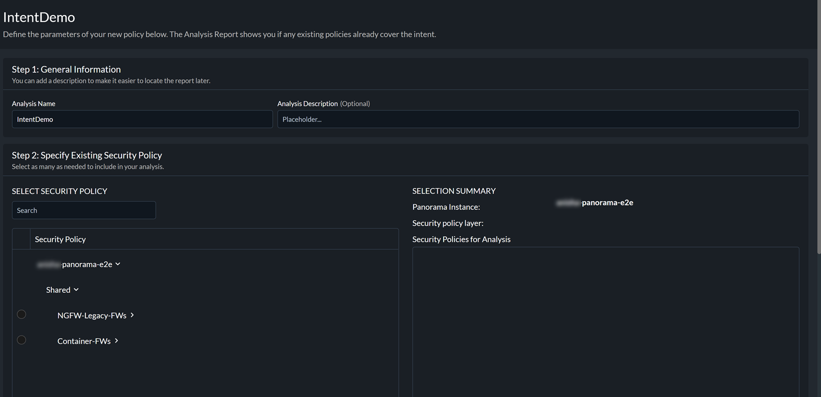Image resolution: width=821 pixels, height=397 pixels.
Task: Collapse the Shared group chevron
Action: point(76,290)
